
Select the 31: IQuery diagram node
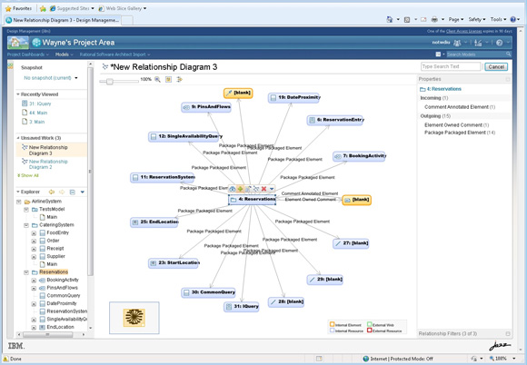coord(242,307)
